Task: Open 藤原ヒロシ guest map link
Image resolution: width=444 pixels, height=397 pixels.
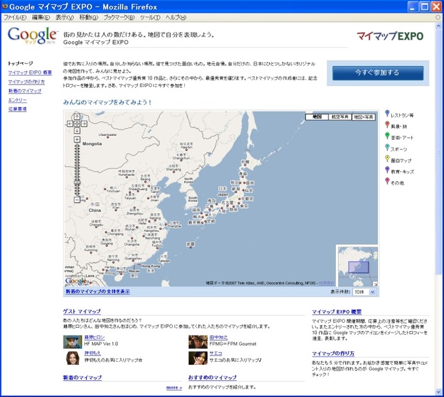Action: coord(94,337)
